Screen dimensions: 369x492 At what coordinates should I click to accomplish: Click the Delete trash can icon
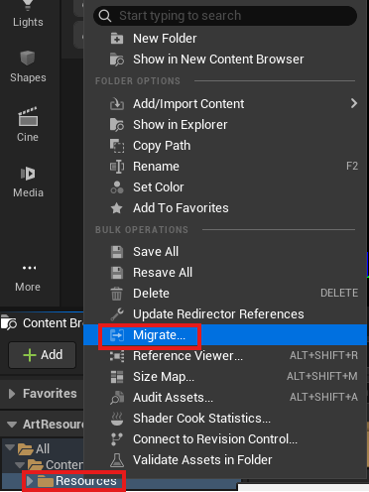[x=116, y=294]
